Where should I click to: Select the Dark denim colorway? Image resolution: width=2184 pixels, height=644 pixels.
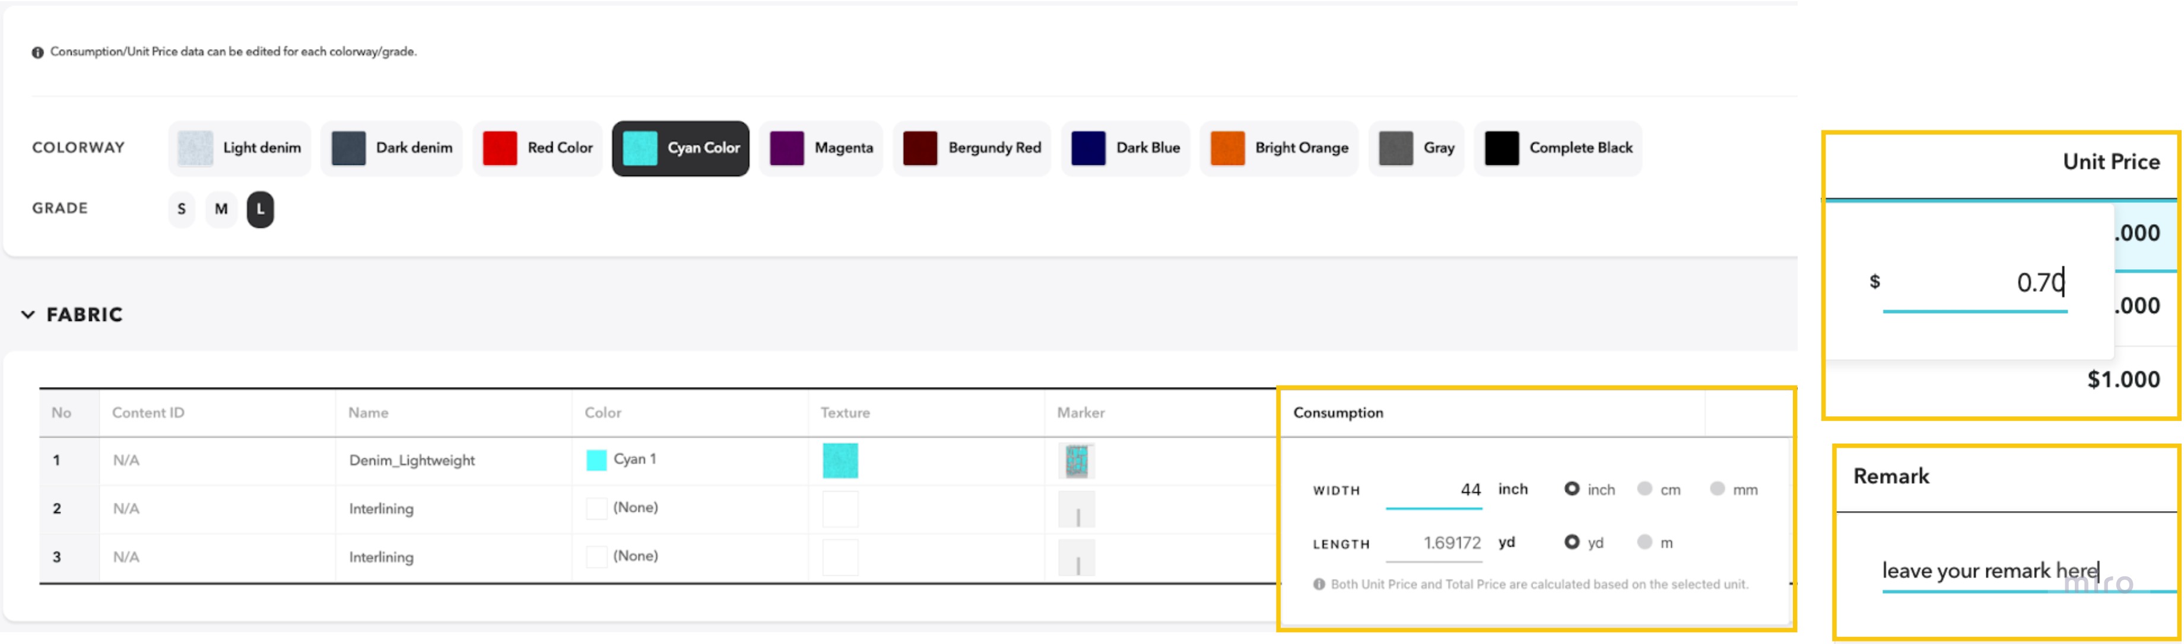(x=392, y=148)
